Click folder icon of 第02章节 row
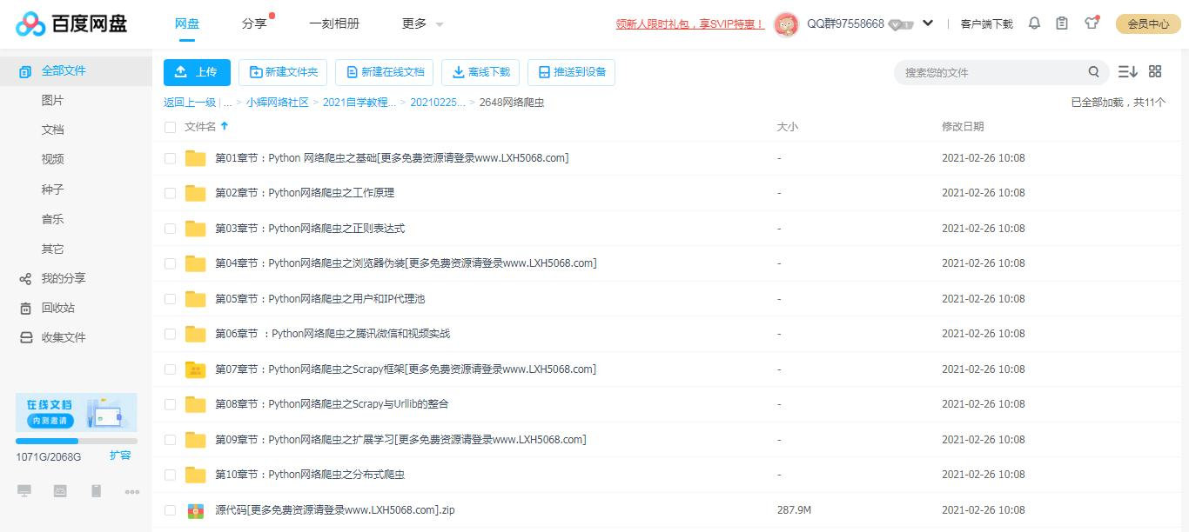Viewport: 1189px width, 532px height. point(195,193)
